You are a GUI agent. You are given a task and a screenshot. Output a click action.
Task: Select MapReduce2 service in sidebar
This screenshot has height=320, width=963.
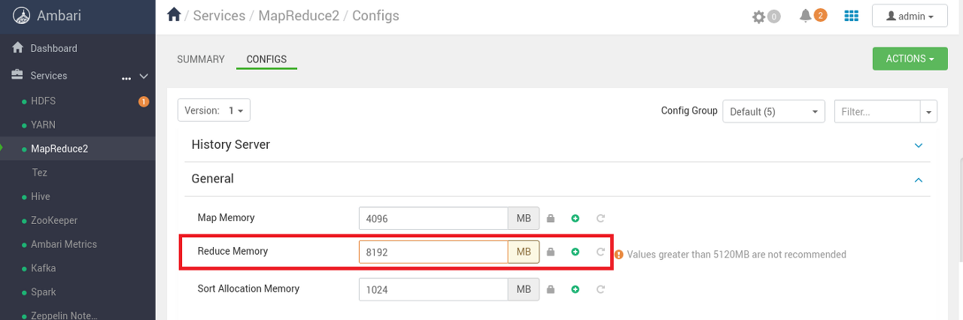[59, 149]
